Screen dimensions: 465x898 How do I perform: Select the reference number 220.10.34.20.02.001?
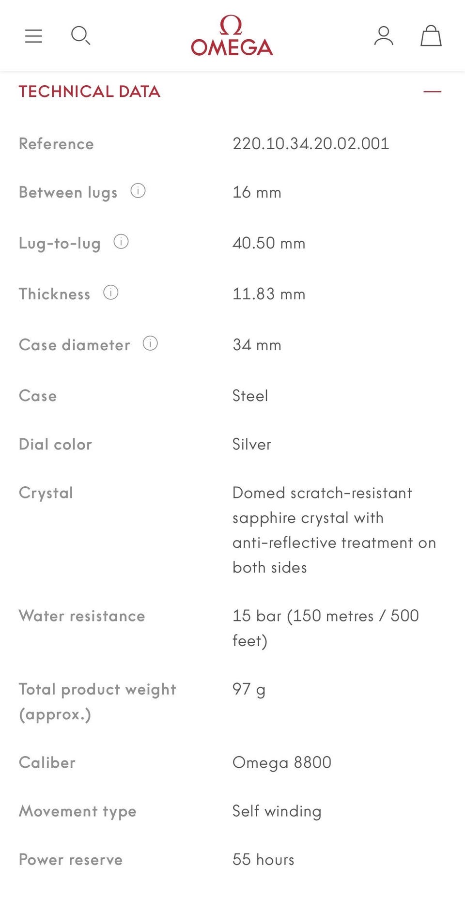coord(311,143)
